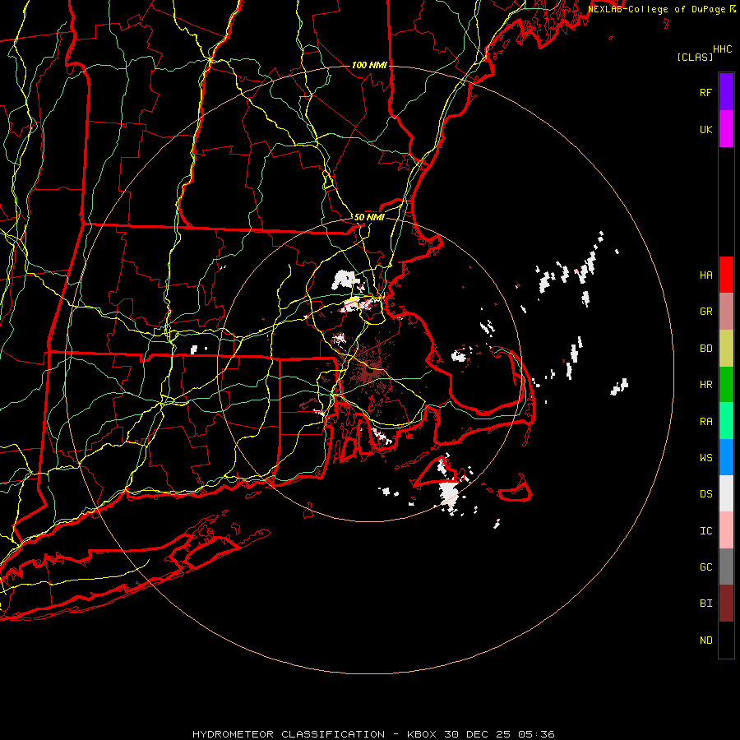The image size is (740, 740).
Task: Click the Hydrometeor Classification KBOX caption
Action: tap(373, 734)
